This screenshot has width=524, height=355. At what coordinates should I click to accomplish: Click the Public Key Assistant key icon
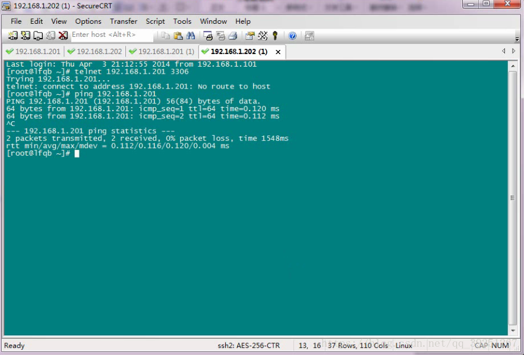[275, 36]
